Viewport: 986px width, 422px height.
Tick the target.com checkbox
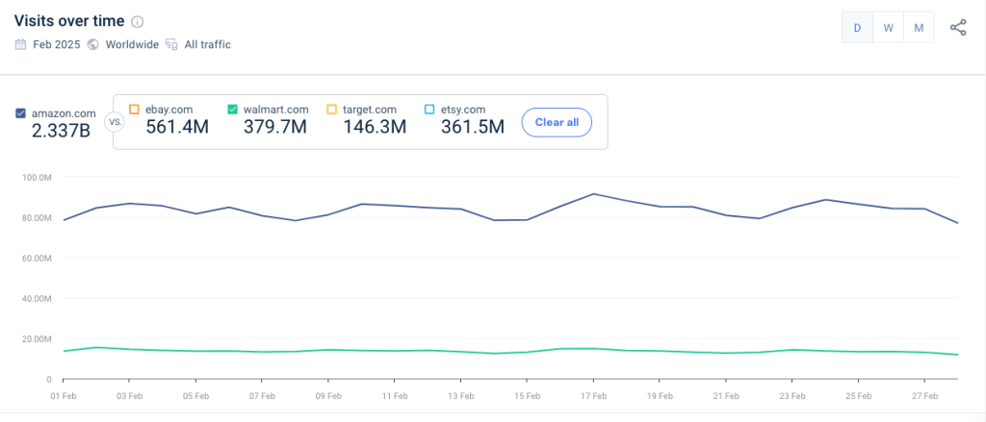pos(331,110)
